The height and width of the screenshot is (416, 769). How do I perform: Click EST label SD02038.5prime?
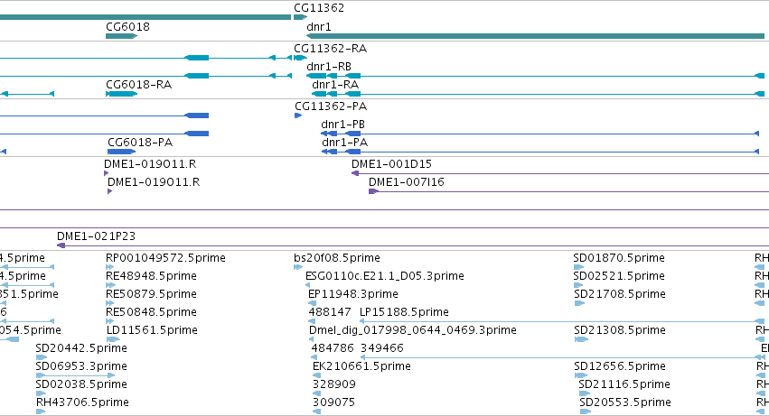(x=81, y=384)
